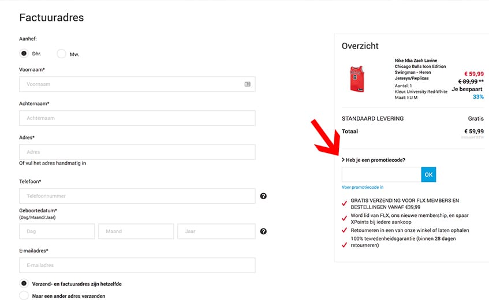
Task: Click the autofill contact card icon in Voornaam
Action: tap(247, 84)
